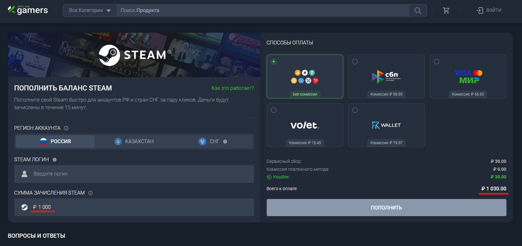Screen dimensions: 522x246
Task: Click the Всего к оплате label
Action: click(x=282, y=189)
